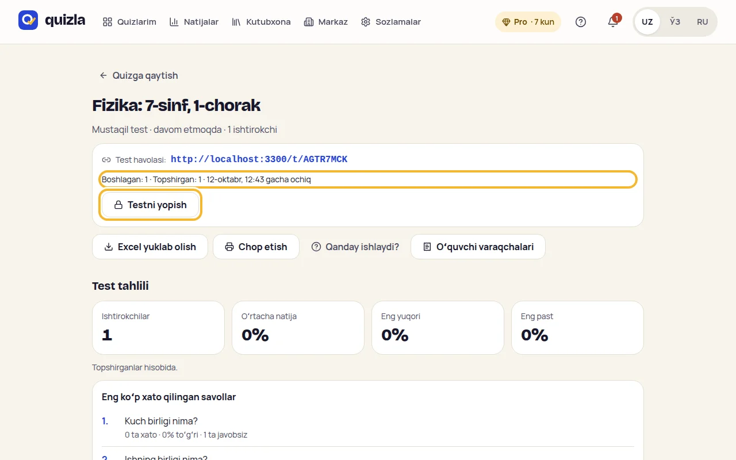Click the O'quvchi varaqchalari button
The height and width of the screenshot is (460, 736).
point(478,247)
